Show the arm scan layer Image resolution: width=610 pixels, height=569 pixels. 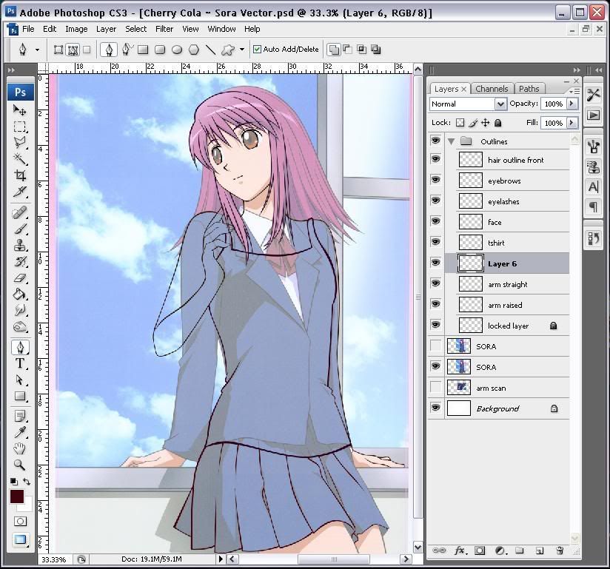[x=436, y=388]
